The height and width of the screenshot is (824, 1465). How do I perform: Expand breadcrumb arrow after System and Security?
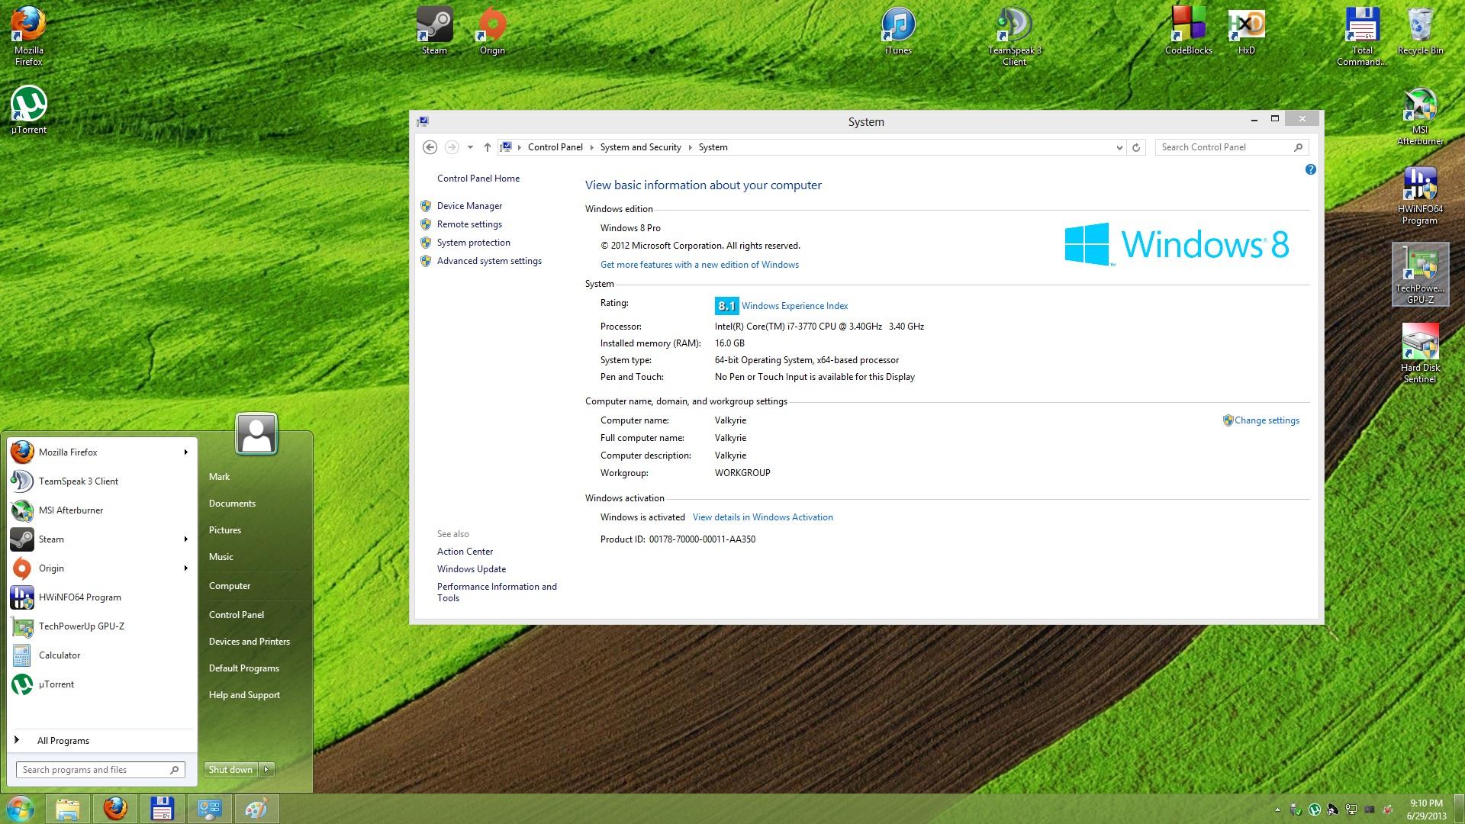click(x=690, y=147)
